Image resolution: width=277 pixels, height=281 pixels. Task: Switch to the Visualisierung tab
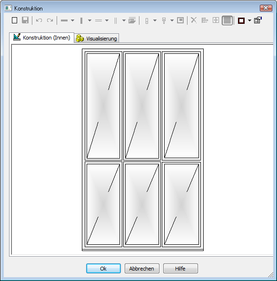tap(97, 39)
